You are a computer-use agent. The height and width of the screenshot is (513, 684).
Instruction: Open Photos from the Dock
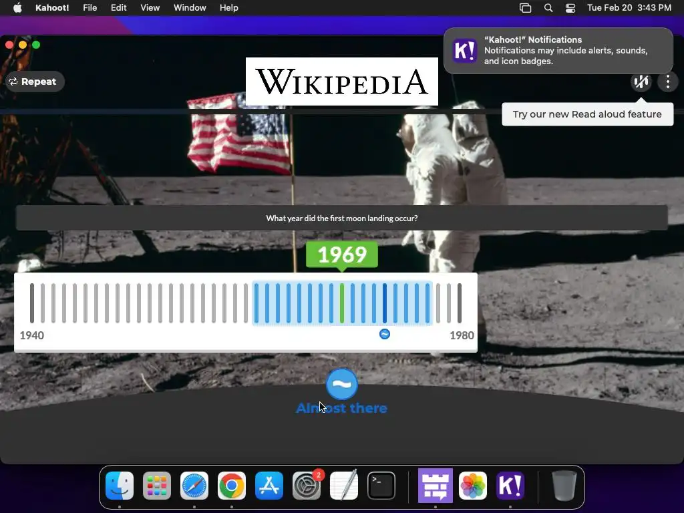[x=473, y=486]
